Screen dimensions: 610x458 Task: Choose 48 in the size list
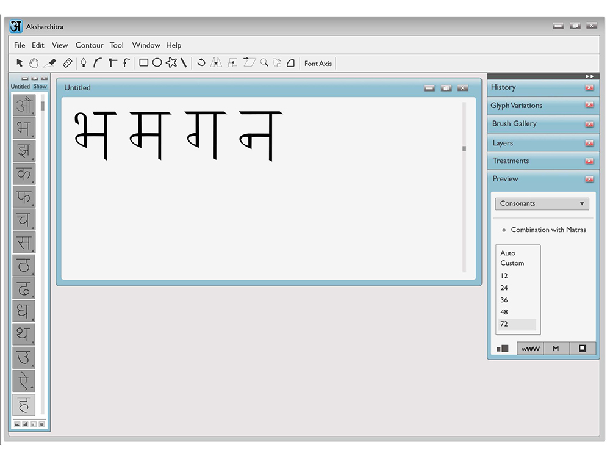coord(504,312)
